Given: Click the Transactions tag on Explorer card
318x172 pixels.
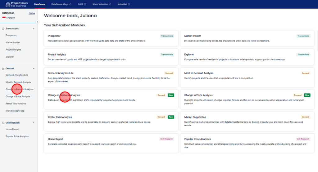Looking at the screenshot, I should click(x=303, y=54).
